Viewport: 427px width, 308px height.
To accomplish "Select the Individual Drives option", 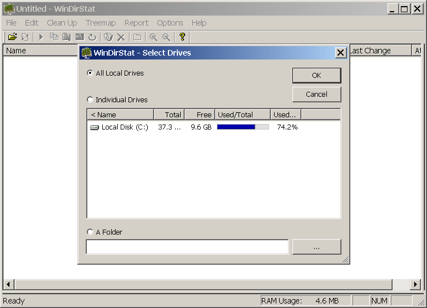I will click(x=117, y=100).
